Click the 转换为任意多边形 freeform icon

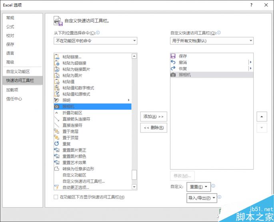tap(57, 169)
